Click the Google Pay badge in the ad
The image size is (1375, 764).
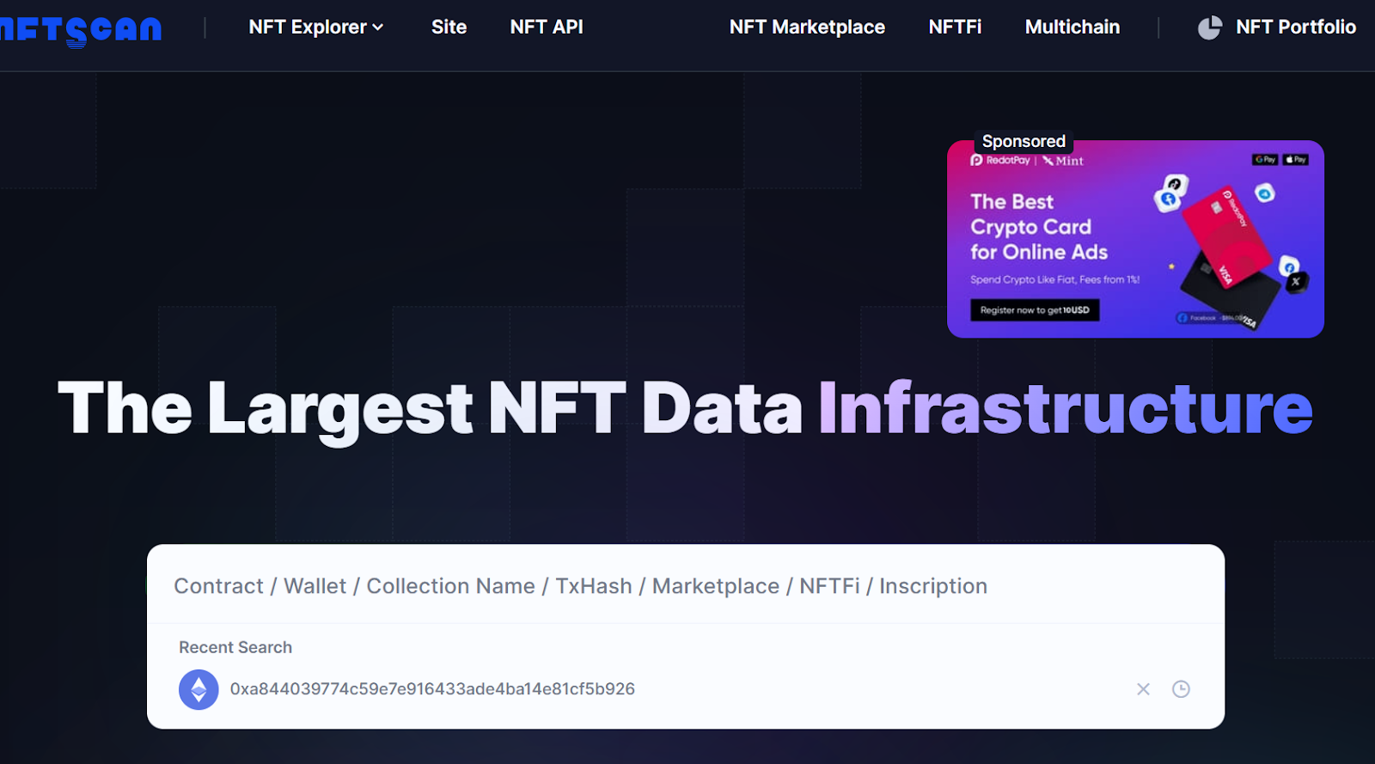pyautogui.click(x=1264, y=160)
